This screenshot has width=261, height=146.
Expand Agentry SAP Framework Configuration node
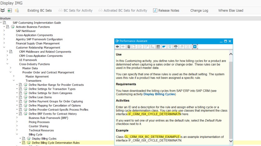point(4,39)
